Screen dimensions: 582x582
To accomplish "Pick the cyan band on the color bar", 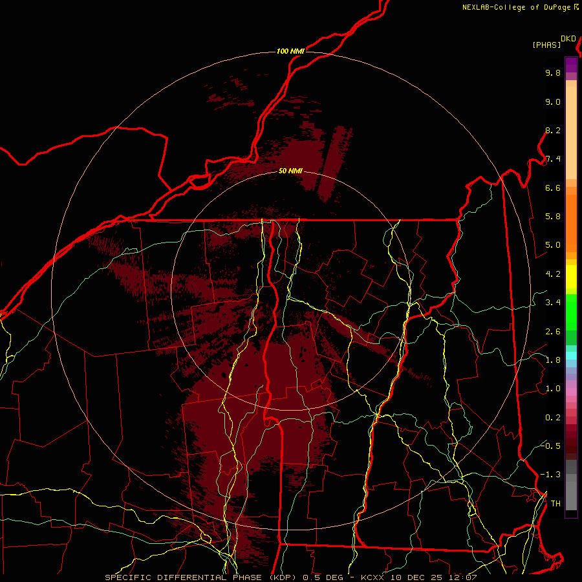I will (x=571, y=356).
